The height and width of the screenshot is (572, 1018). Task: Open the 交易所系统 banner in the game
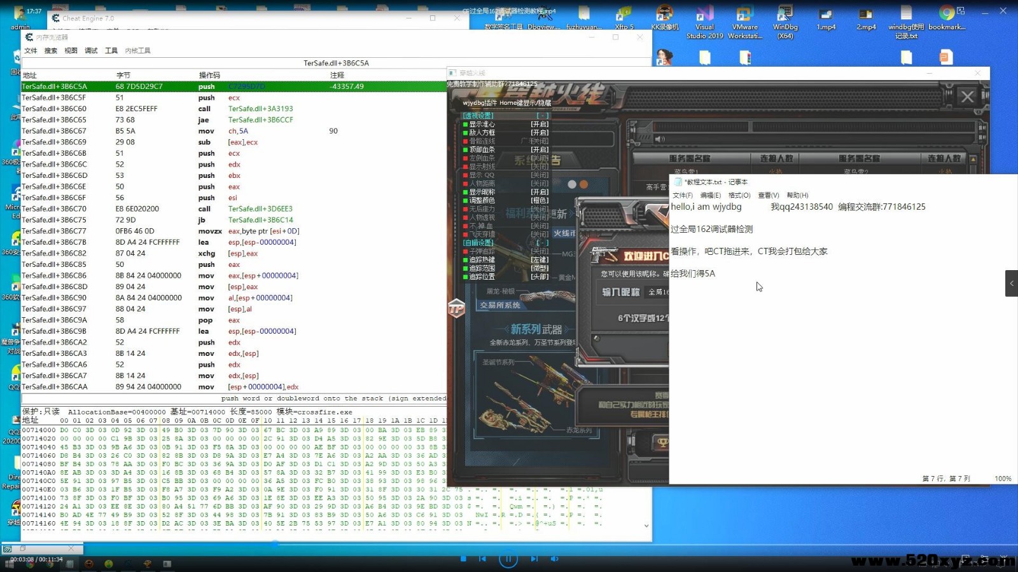click(x=500, y=305)
